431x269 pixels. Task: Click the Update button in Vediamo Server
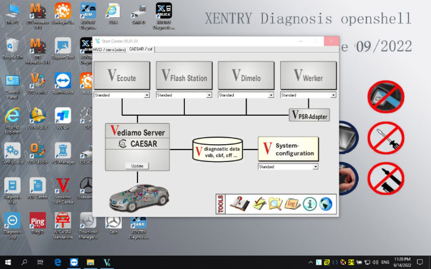(x=137, y=166)
